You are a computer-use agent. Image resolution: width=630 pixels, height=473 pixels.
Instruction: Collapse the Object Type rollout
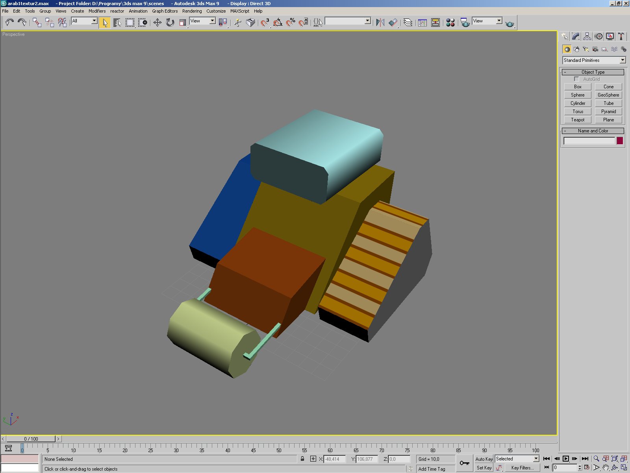[593, 72]
